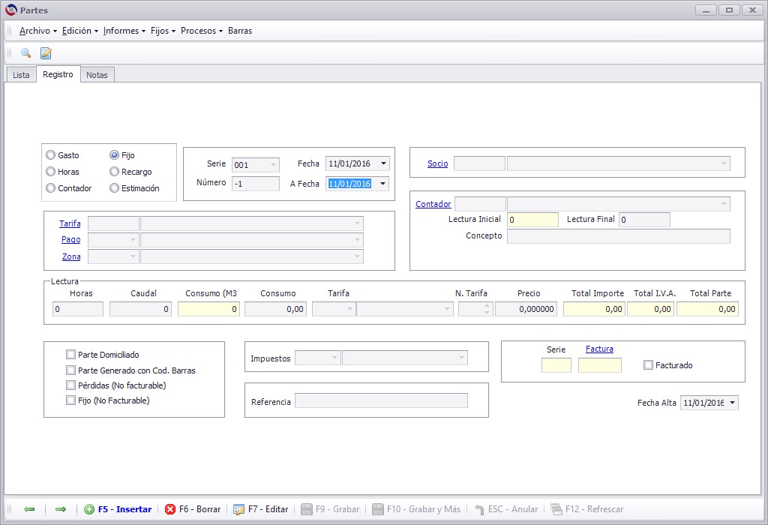Click the red F6 Borrar icon
This screenshot has width=768, height=525.
pos(170,509)
